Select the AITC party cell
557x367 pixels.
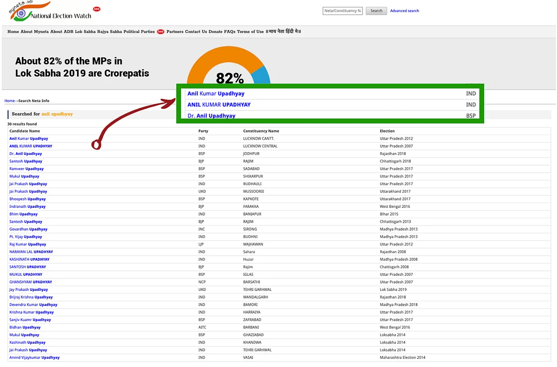(202, 327)
